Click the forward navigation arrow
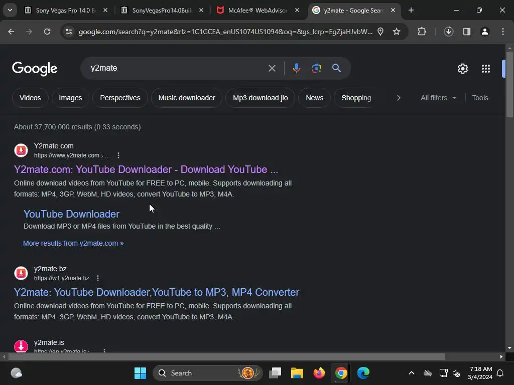 tap(29, 32)
